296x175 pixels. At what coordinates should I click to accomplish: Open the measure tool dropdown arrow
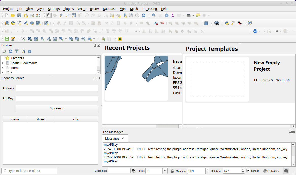193,15
